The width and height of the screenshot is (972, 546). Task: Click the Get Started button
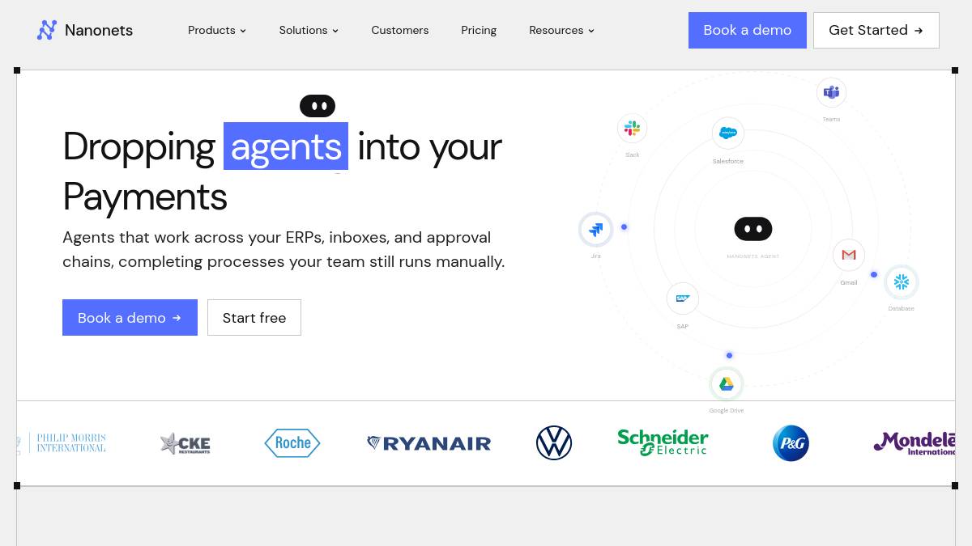click(x=876, y=30)
